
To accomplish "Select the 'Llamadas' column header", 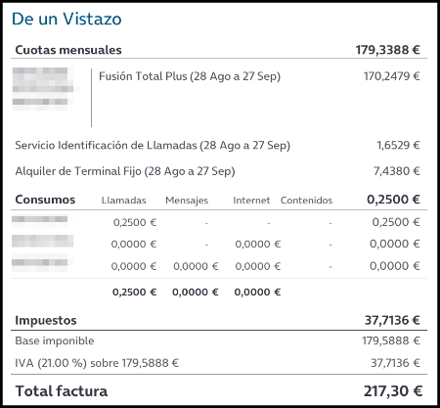I will [124, 201].
